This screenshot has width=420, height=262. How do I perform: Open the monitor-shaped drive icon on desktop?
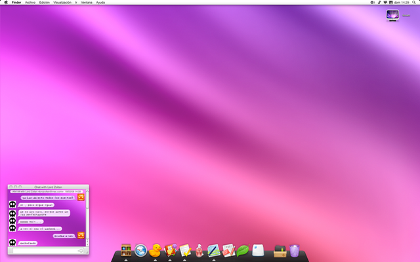(392, 15)
